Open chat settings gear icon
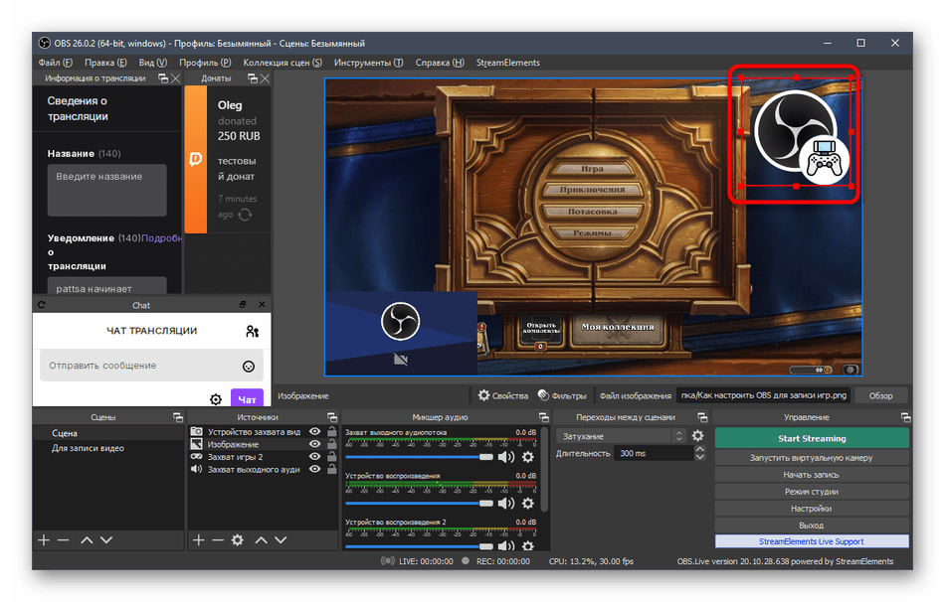This screenshot has width=945, height=602. (x=216, y=399)
